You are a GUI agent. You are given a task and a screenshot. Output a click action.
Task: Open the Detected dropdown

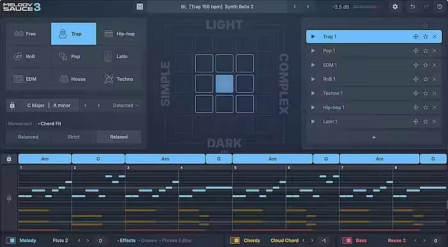(x=125, y=106)
